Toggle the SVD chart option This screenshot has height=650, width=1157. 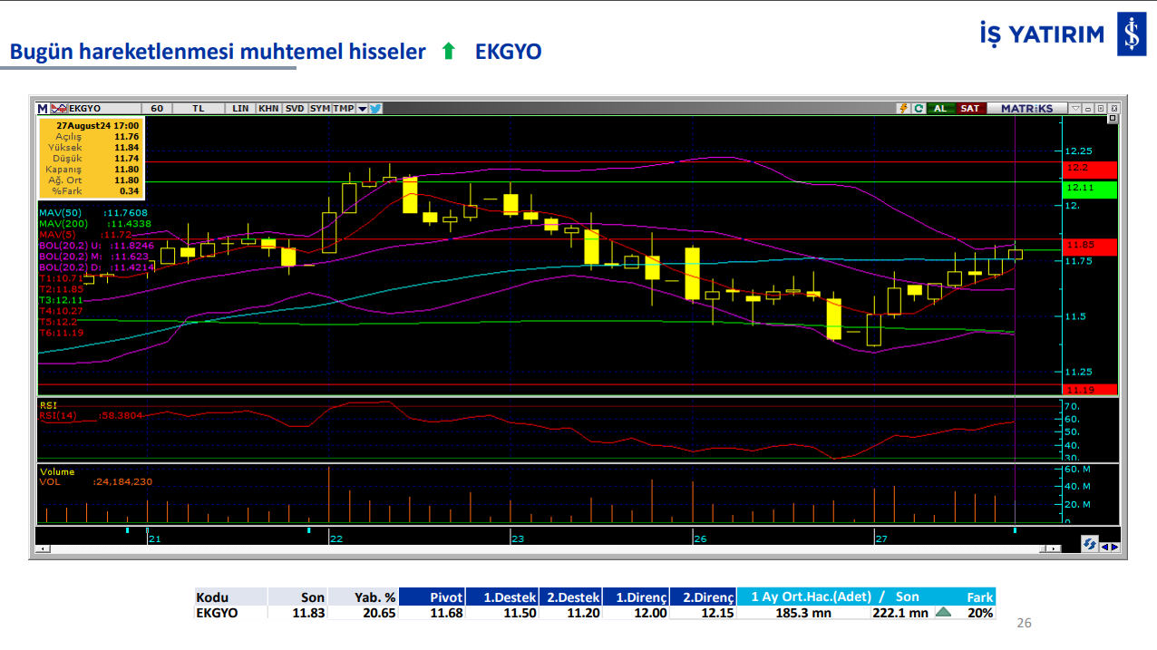[x=295, y=108]
